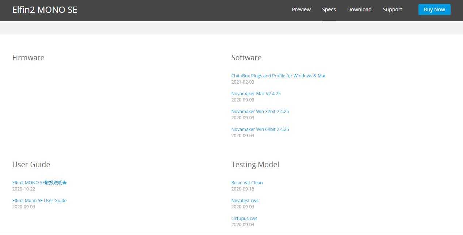
Task: Download the Resin Vat Clean test model
Action: (x=247, y=183)
